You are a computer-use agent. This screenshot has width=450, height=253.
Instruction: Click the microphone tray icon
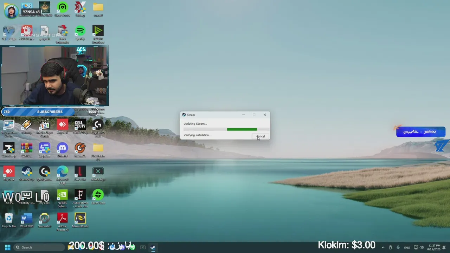(x=398, y=247)
